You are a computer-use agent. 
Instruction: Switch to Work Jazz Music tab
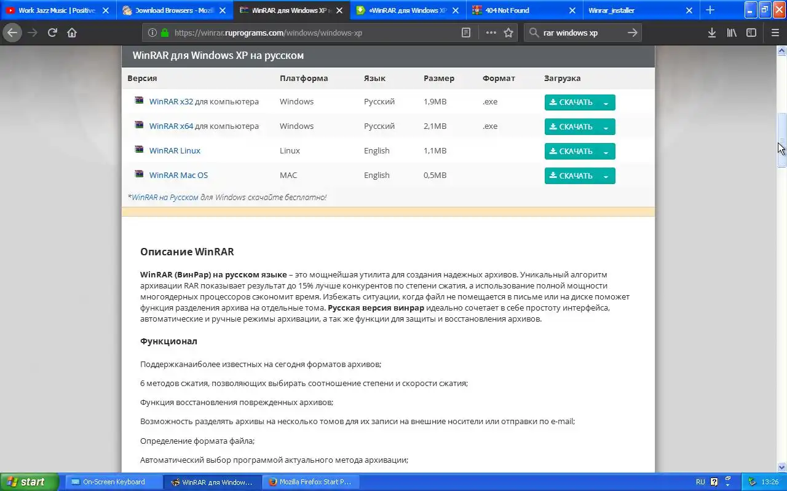[x=58, y=10]
